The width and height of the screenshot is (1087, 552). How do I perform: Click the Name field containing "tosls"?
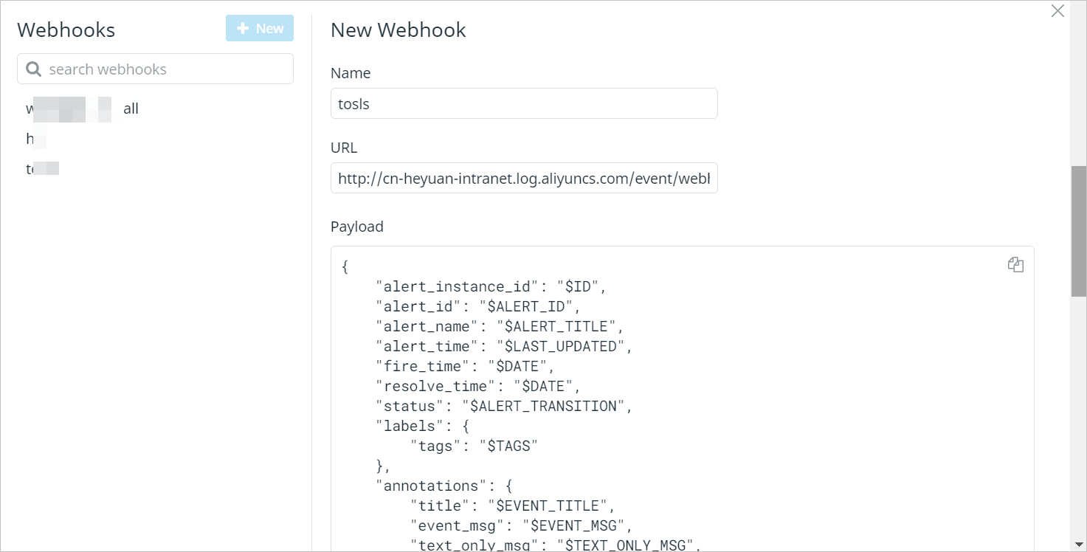[524, 103]
